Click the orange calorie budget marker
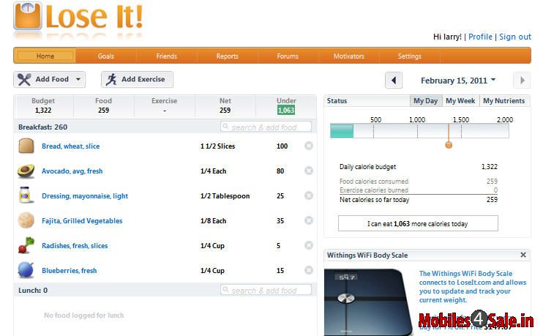The height and width of the screenshot is (336, 543). point(449,144)
